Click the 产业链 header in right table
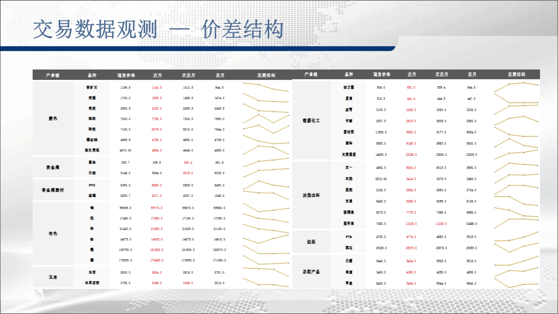Viewport: 558px width, 314px height. coord(311,75)
